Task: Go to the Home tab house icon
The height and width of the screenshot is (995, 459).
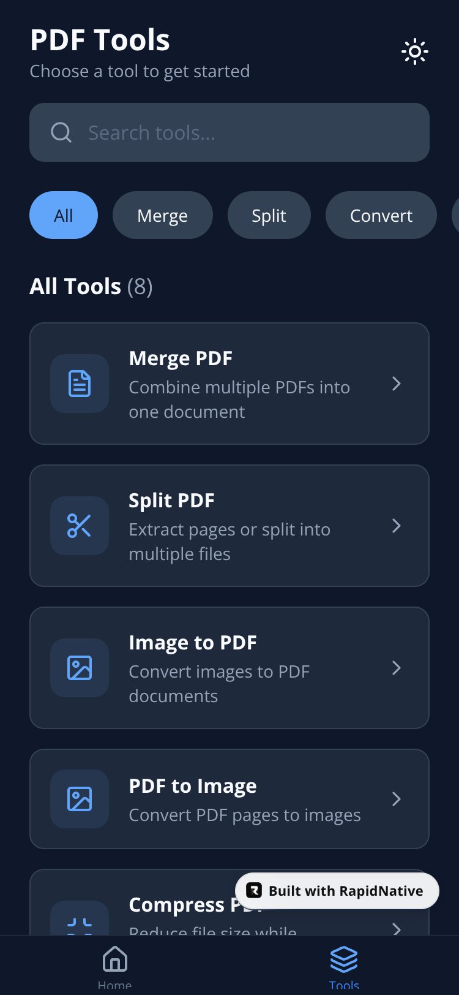Action: point(115,959)
